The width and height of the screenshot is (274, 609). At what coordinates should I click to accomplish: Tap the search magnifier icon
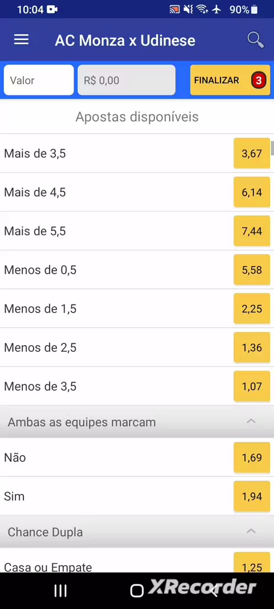[x=255, y=39]
